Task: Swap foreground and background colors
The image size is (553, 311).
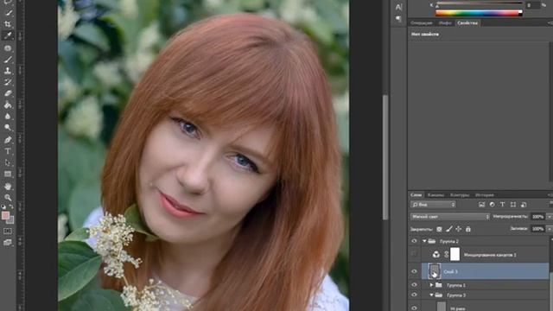Action: (x=11, y=206)
